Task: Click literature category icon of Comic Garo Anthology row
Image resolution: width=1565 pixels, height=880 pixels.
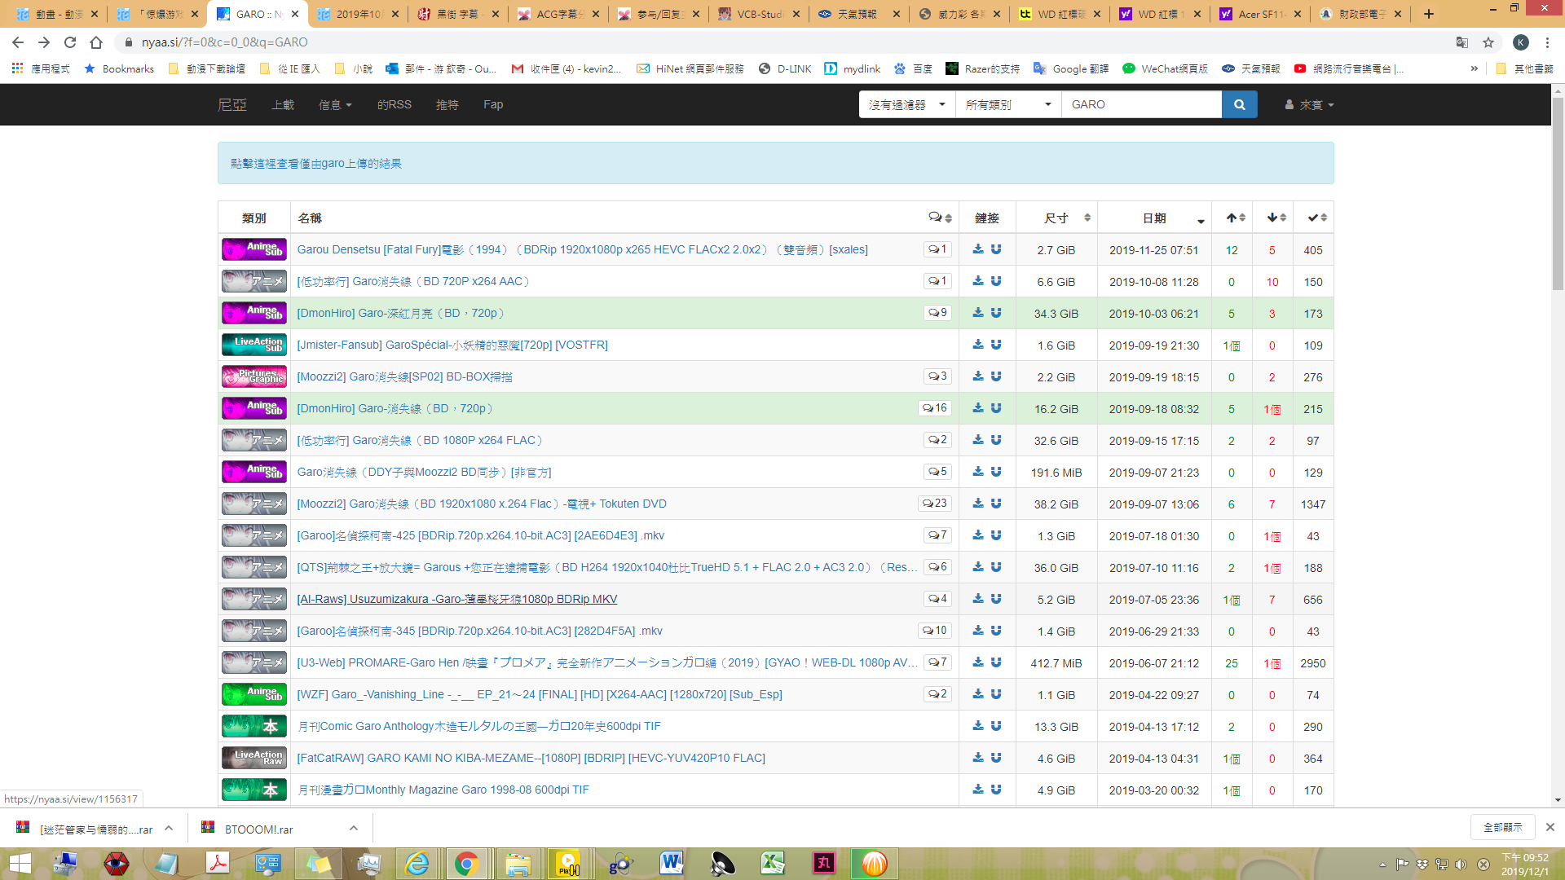Action: (254, 726)
